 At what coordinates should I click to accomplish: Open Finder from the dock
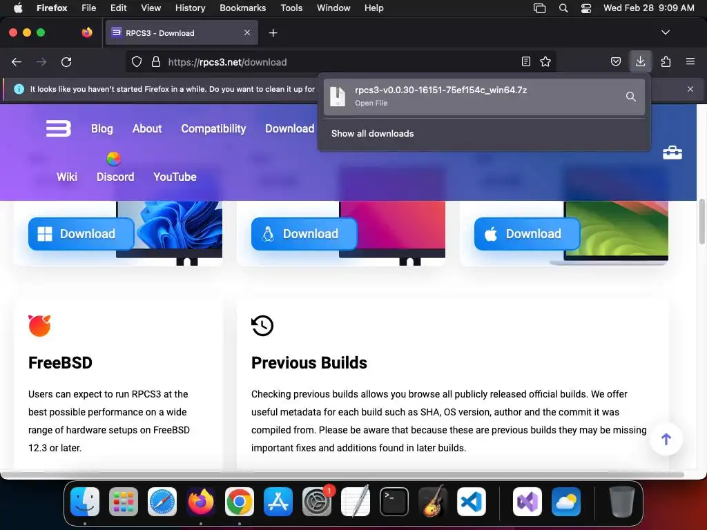coord(85,502)
